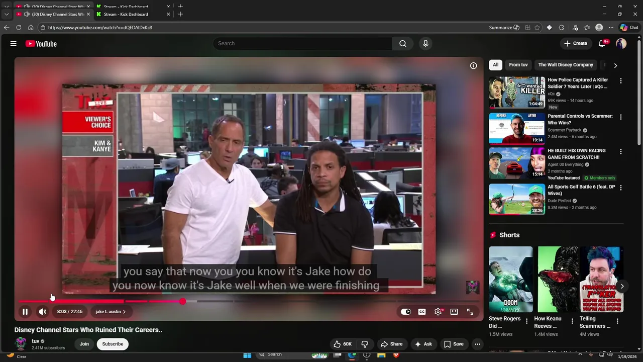Expand the jake t. austin chapter list
Viewport: 643px width, 362px height.
[x=111, y=312]
